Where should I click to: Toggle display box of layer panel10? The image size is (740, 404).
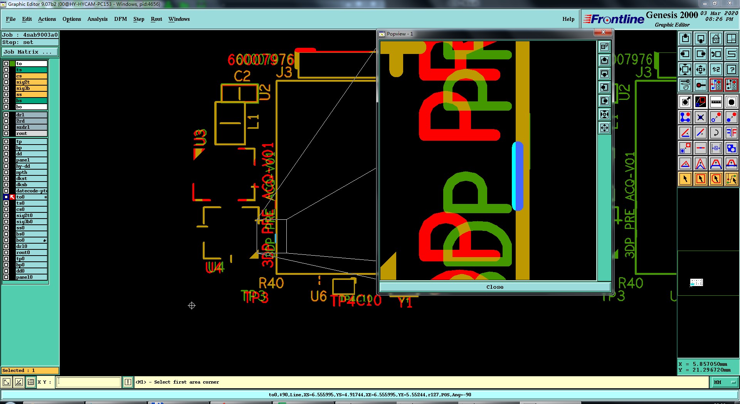click(6, 277)
